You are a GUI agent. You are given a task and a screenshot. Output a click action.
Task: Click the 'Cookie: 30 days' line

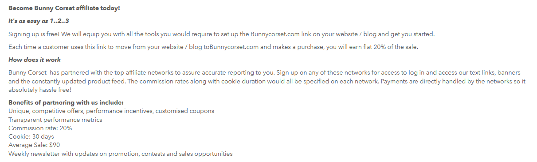click(x=31, y=136)
